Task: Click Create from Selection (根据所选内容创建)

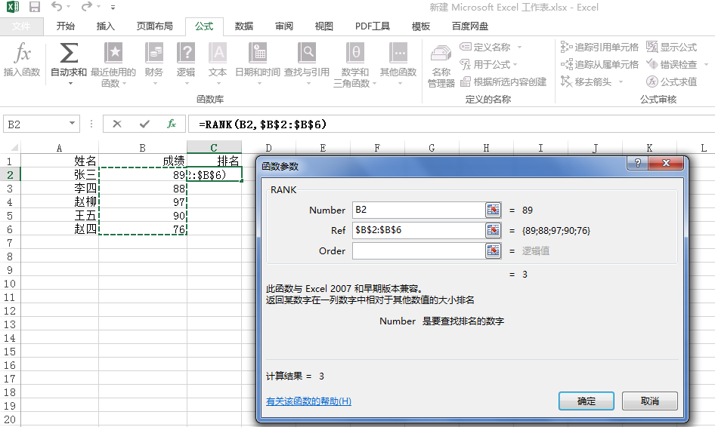Action: tap(503, 82)
